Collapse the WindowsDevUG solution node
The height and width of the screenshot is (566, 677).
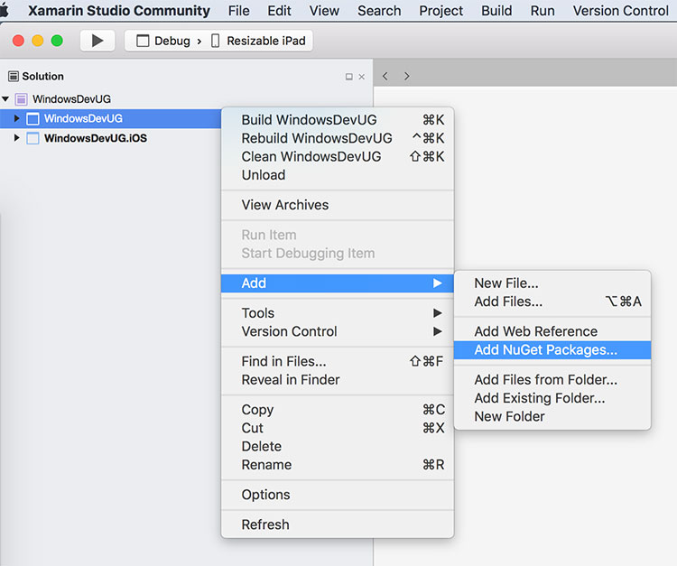point(5,99)
